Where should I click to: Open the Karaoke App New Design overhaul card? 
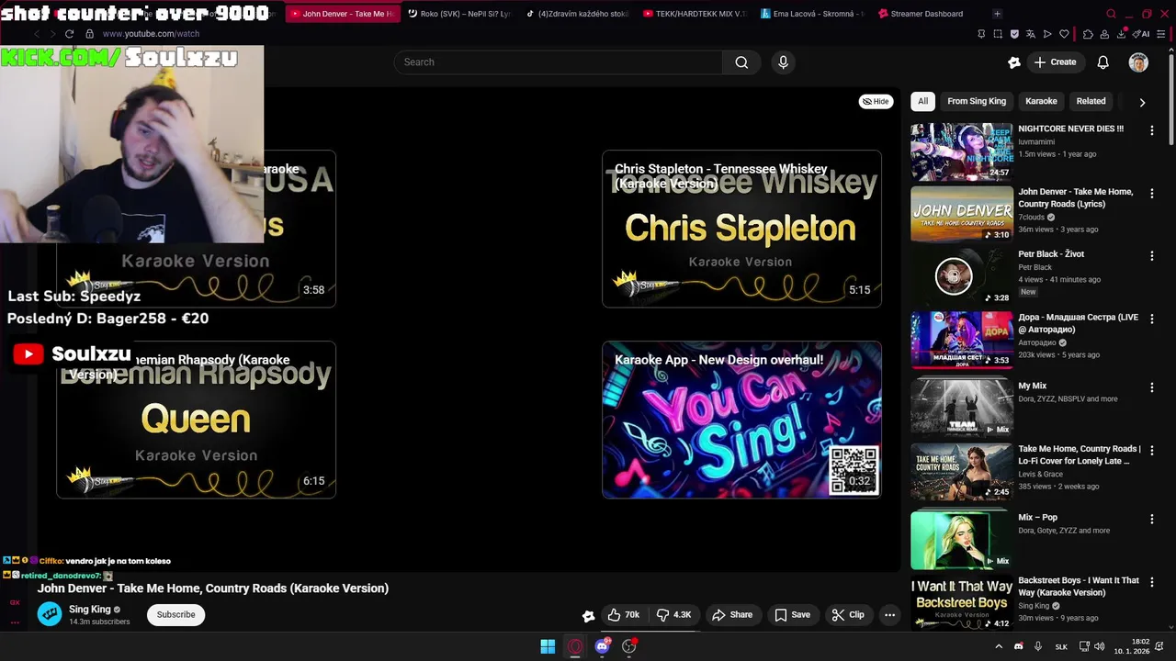pos(741,420)
